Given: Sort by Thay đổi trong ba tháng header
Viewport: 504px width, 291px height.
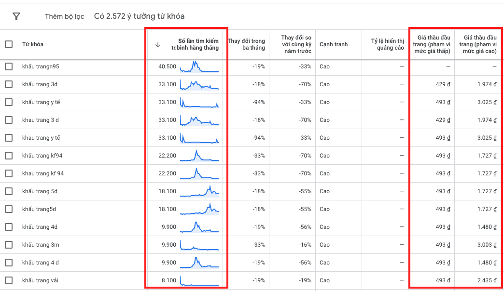Looking at the screenshot, I should coord(247,44).
